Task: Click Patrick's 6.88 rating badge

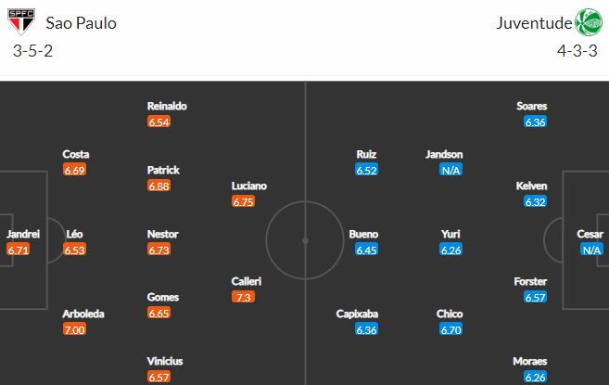Action: (159, 186)
